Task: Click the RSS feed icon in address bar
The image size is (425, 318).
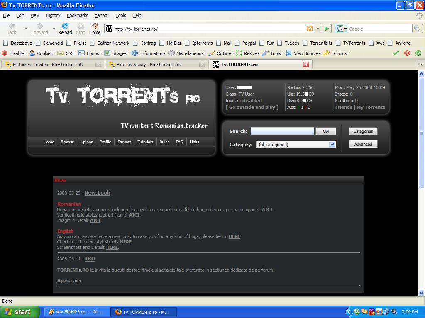Action: tap(309, 29)
